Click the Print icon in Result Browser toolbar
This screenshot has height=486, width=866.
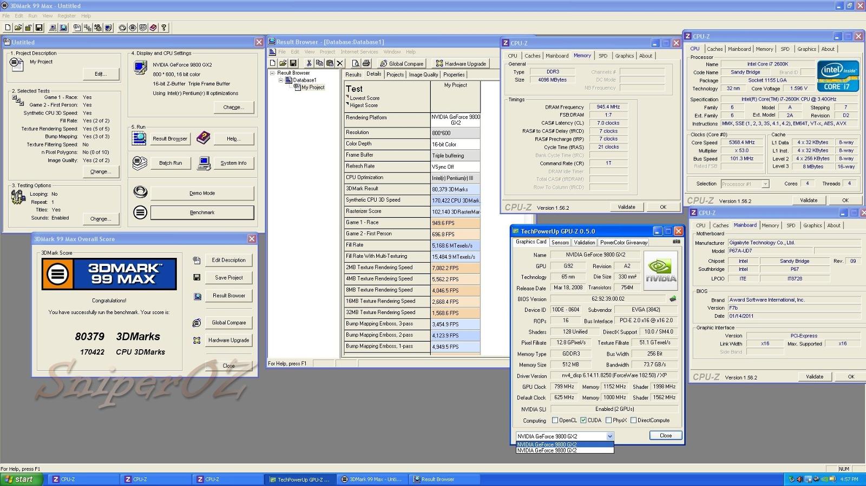click(366, 63)
